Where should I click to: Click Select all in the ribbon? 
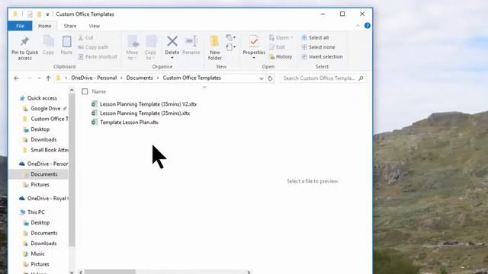[x=315, y=37]
